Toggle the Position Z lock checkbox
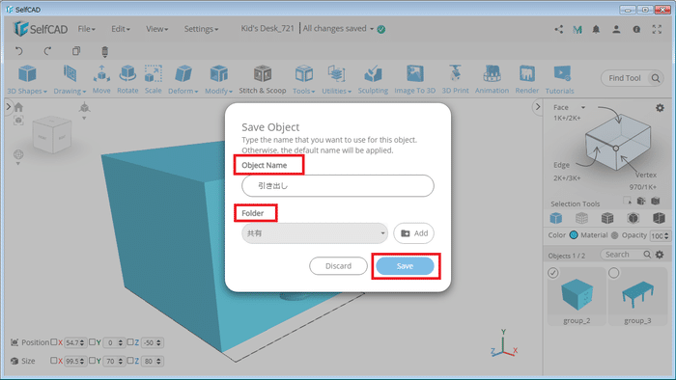This screenshot has height=380, width=676. pos(130,342)
